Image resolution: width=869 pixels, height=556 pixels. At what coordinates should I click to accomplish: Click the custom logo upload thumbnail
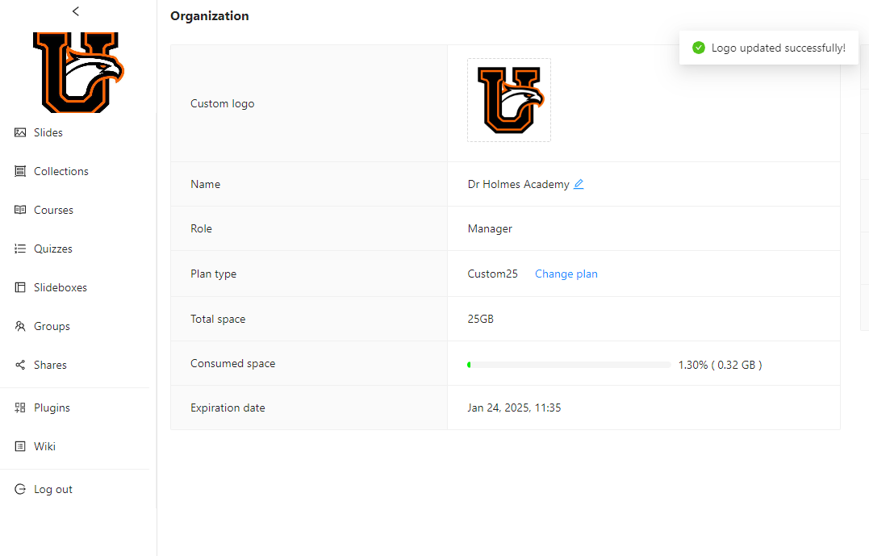[509, 100]
